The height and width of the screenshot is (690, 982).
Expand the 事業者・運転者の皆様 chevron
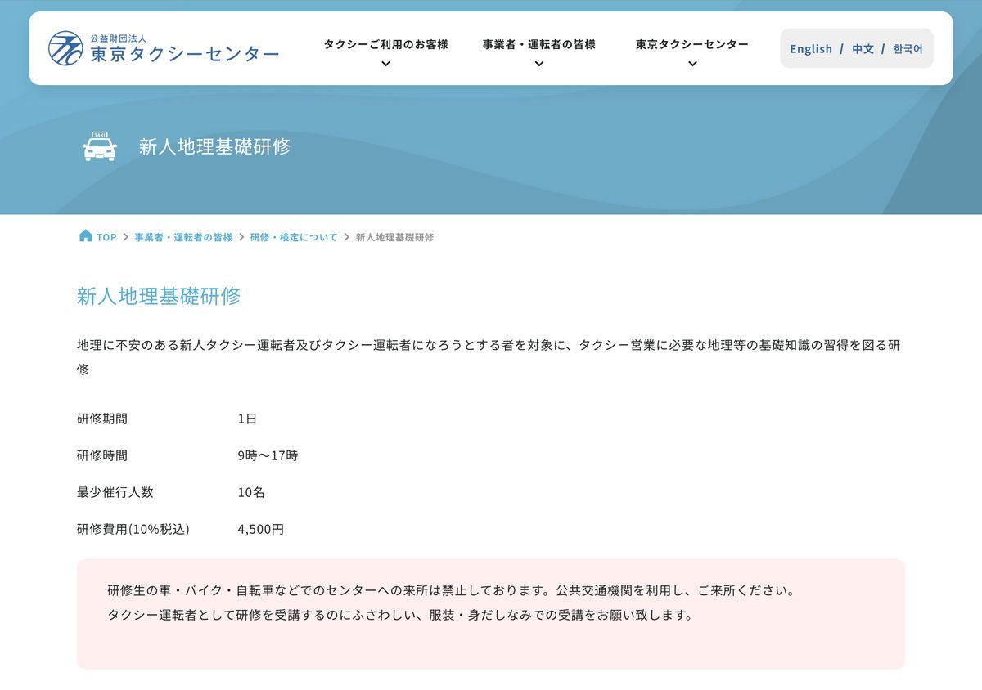[538, 64]
